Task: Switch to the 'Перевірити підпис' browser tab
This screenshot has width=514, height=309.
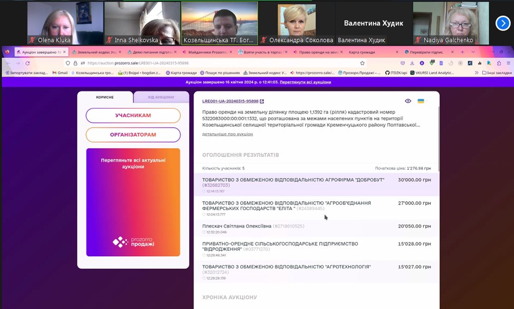Action: pos(429,52)
